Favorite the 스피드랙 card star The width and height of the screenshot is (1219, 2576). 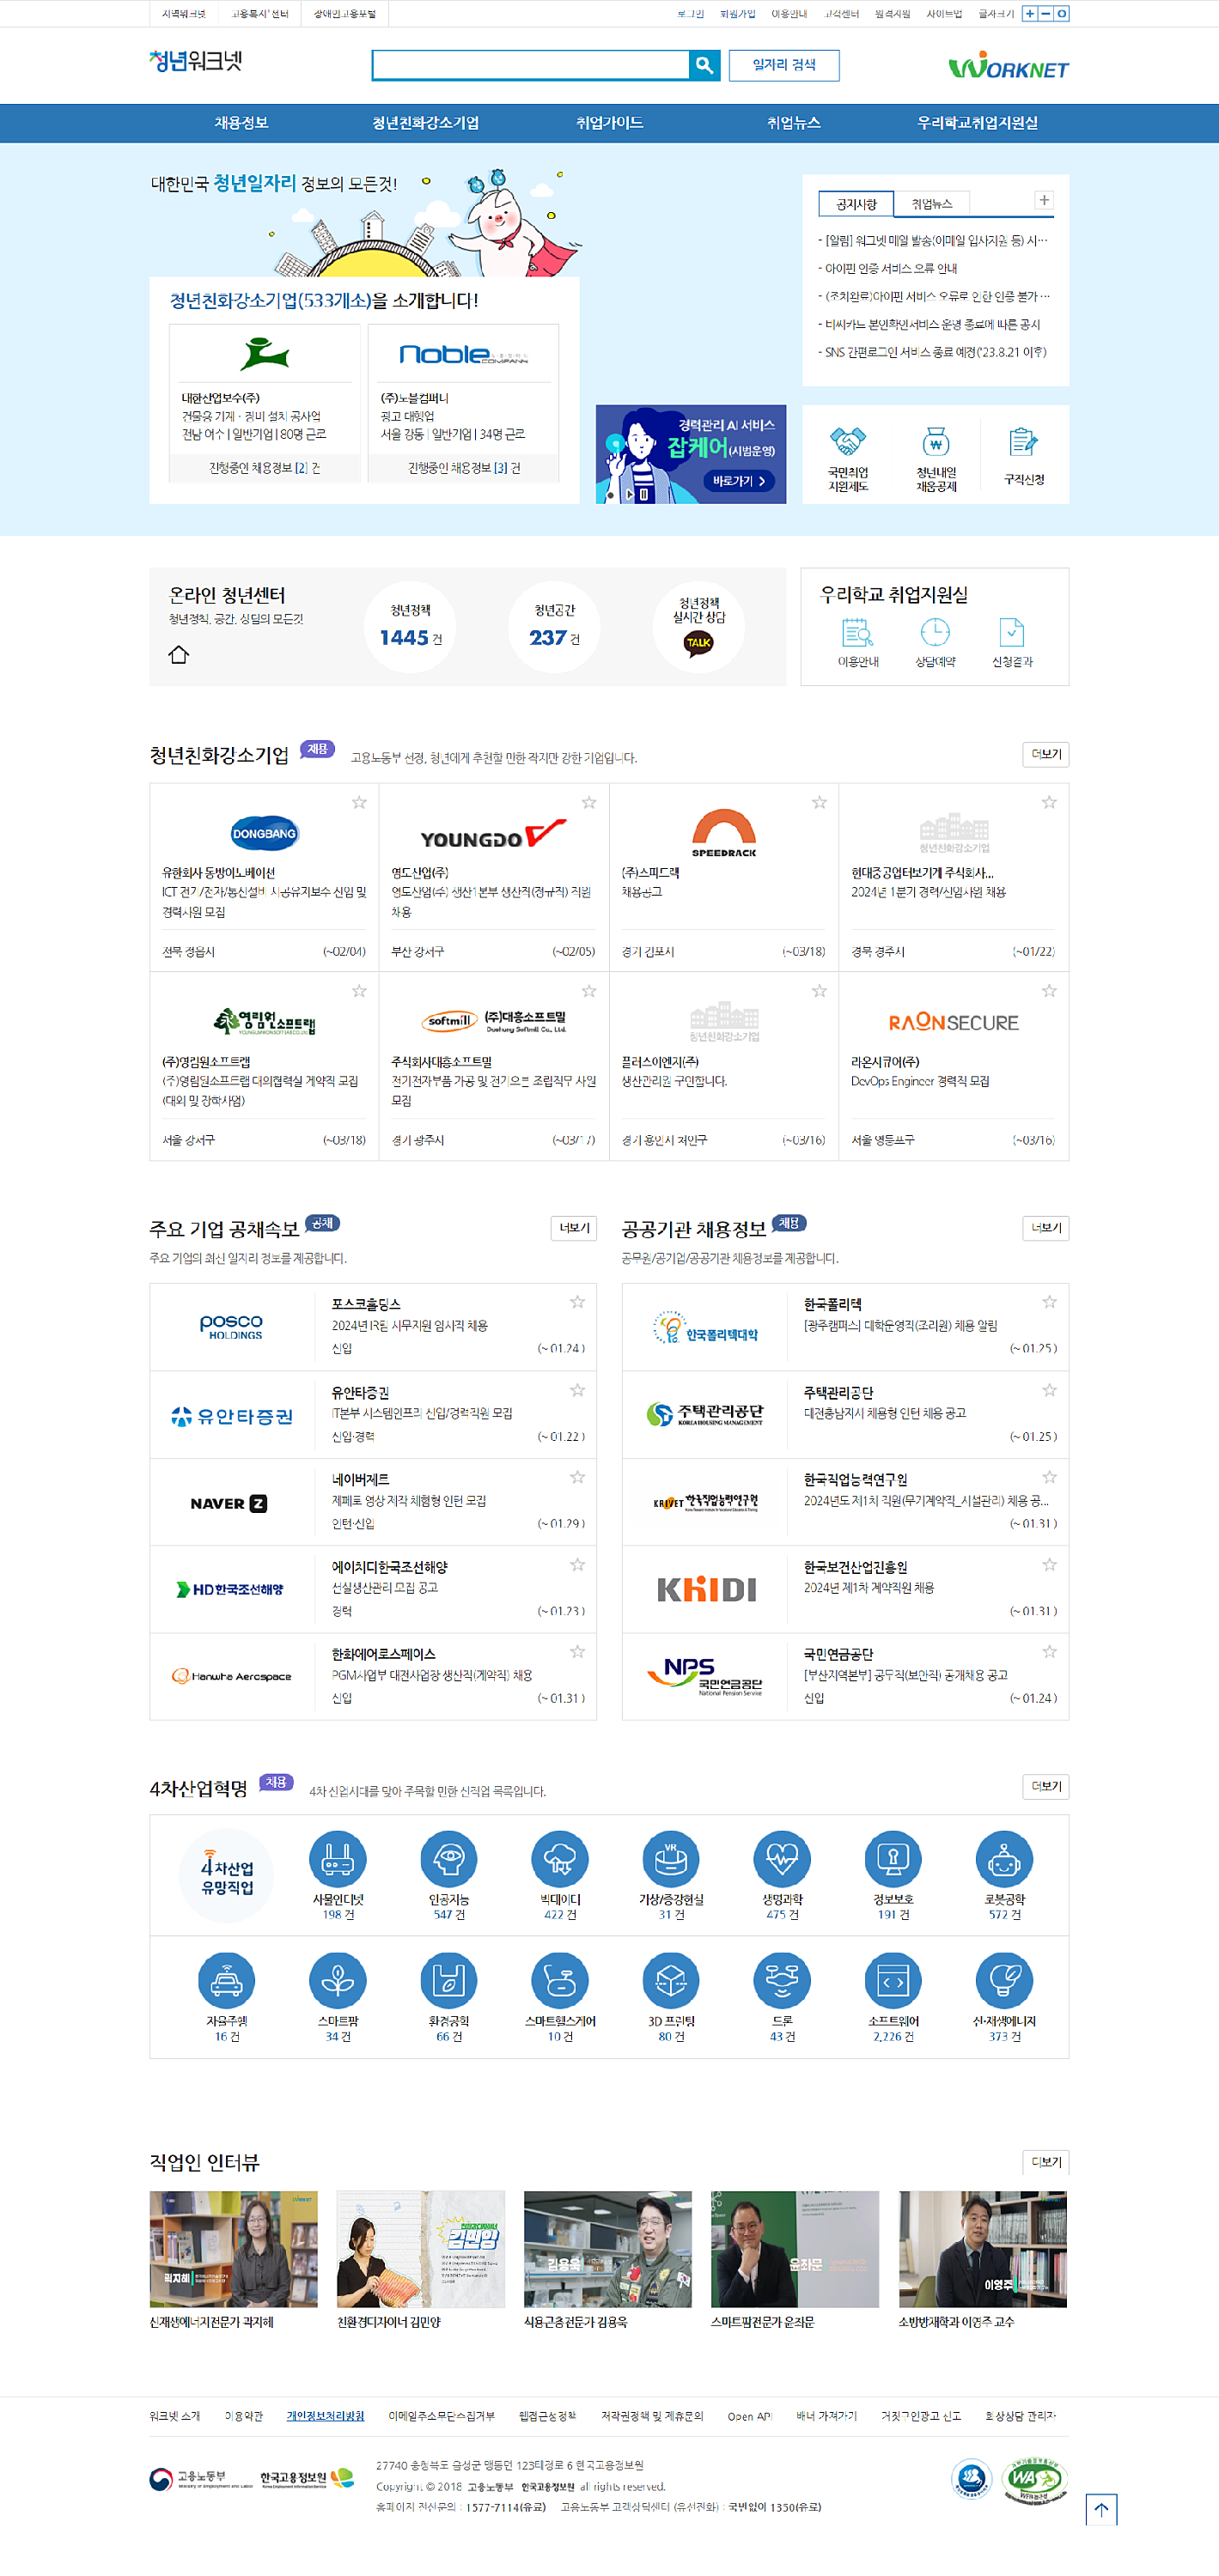[x=819, y=802]
